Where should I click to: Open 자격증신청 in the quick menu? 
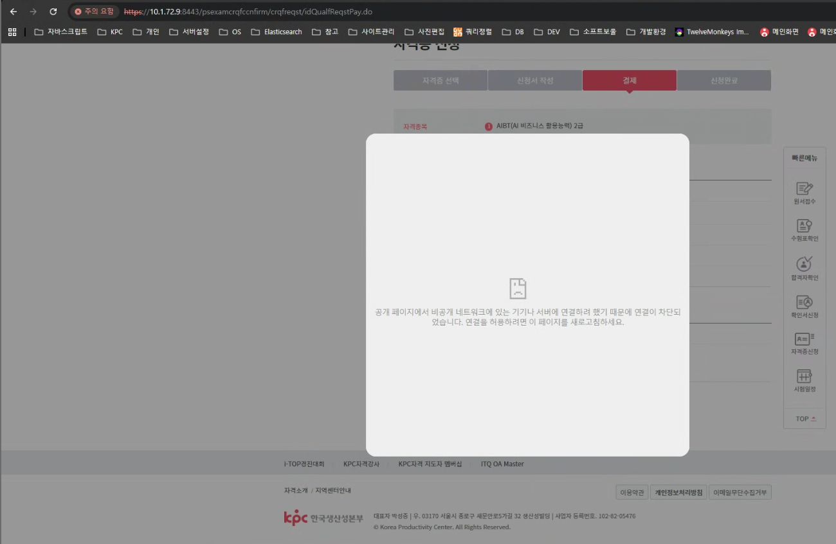tap(804, 343)
